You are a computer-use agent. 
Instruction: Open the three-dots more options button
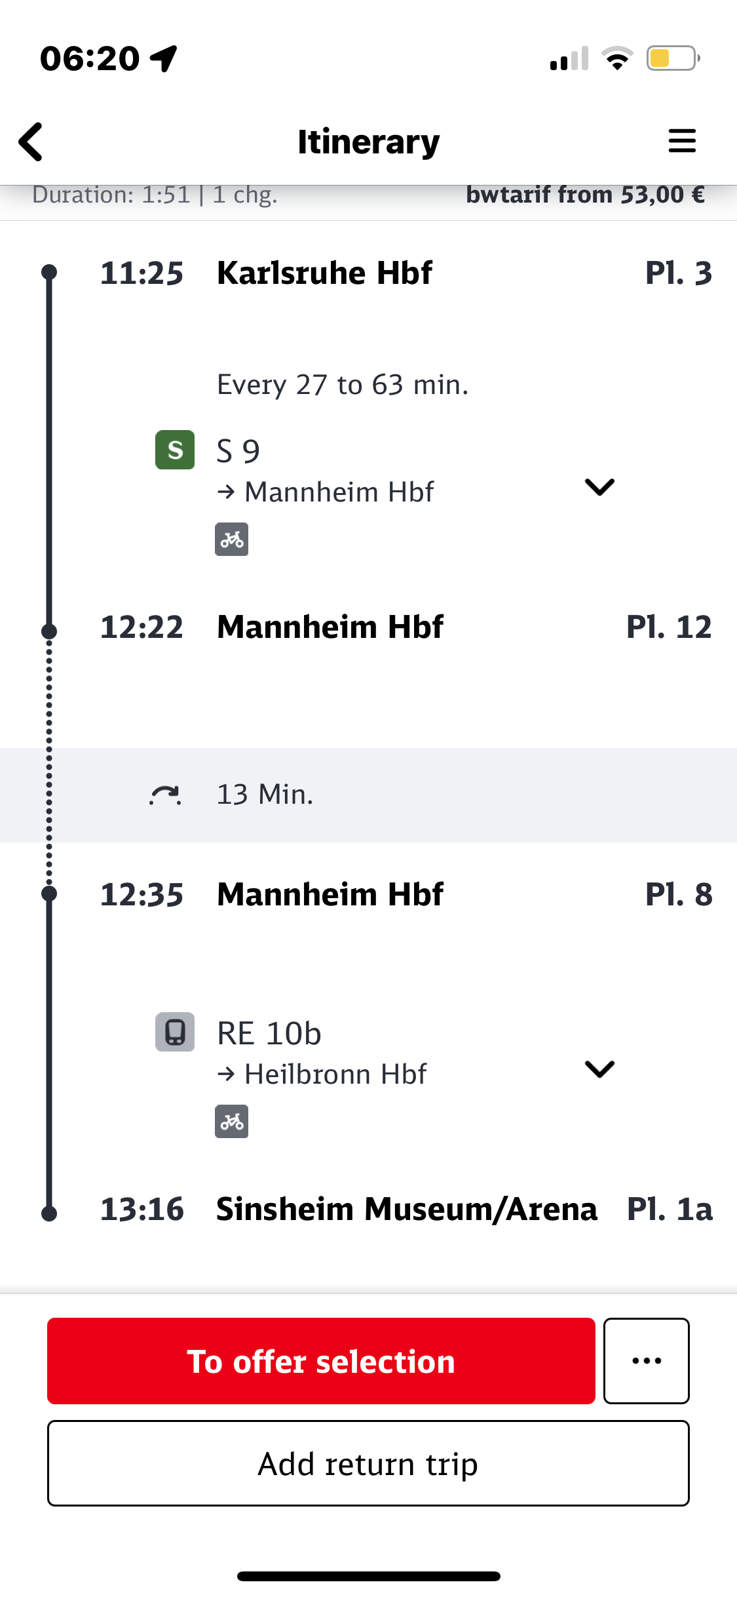pyautogui.click(x=646, y=1360)
